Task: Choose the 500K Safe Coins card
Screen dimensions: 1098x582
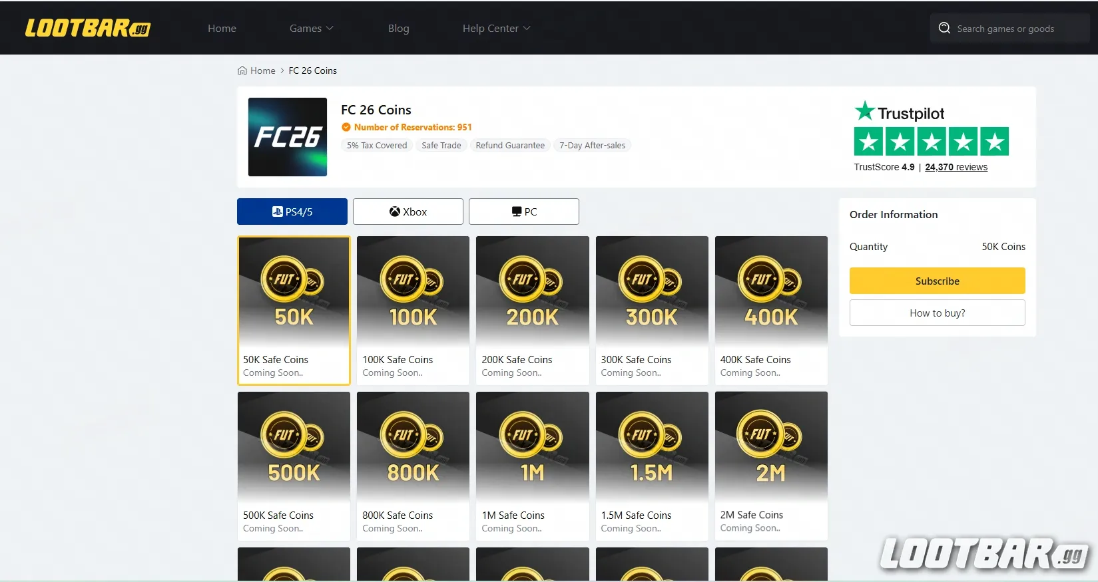Action: click(x=294, y=466)
